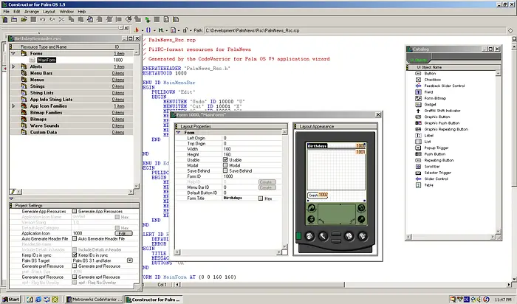This screenshot has width=517, height=304.
Task: Click the Bitmaps resource type icon
Action: tap(23, 120)
